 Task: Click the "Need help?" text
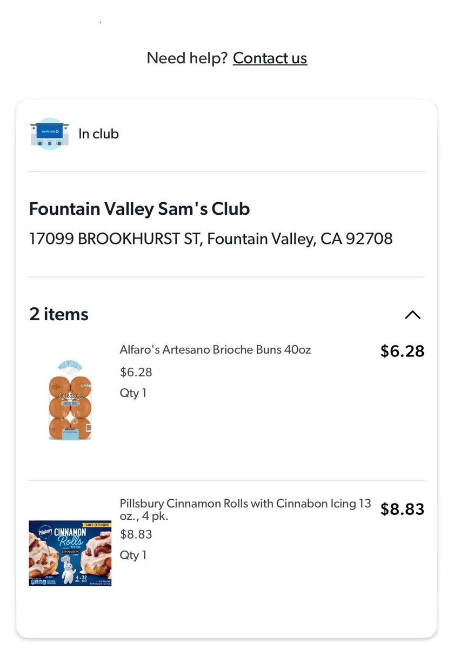[x=187, y=58]
